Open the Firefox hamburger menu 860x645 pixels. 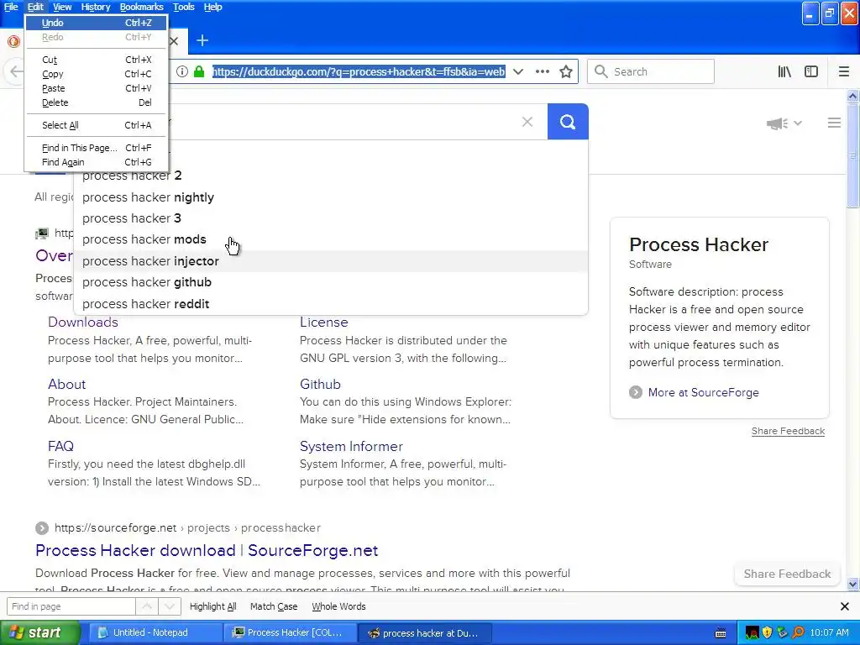coord(843,72)
